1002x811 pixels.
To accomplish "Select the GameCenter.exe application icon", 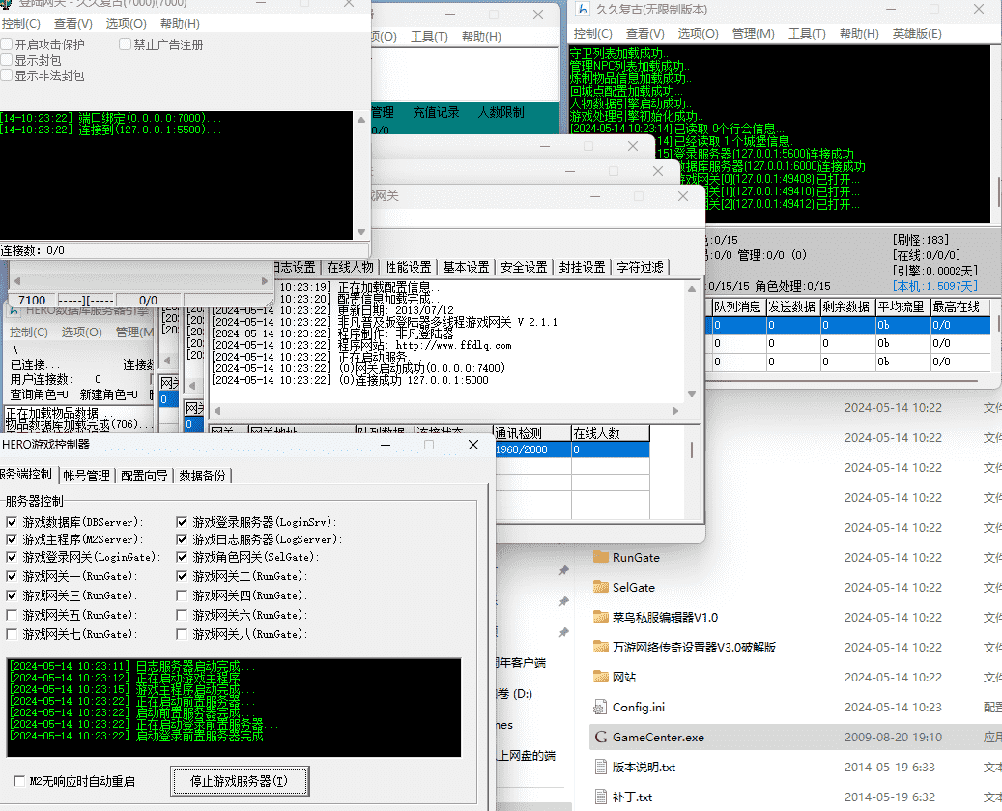I will [601, 737].
